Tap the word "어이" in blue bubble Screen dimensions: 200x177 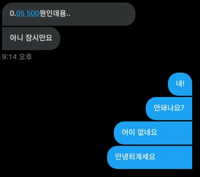128,132
